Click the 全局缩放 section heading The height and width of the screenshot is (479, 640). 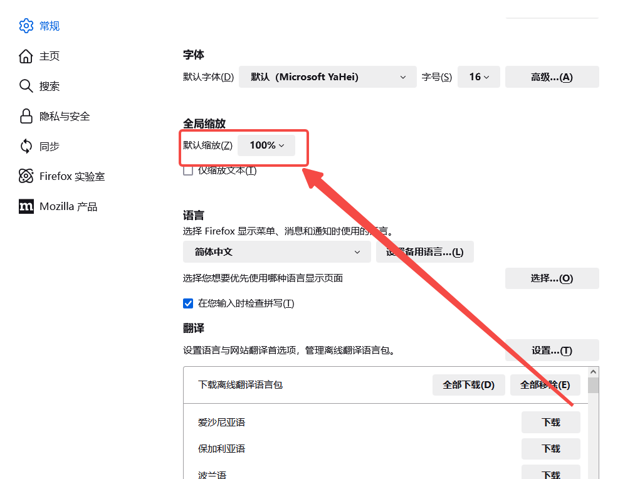(204, 124)
